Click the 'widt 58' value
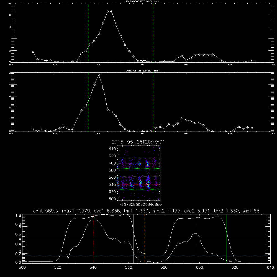 [251, 211]
